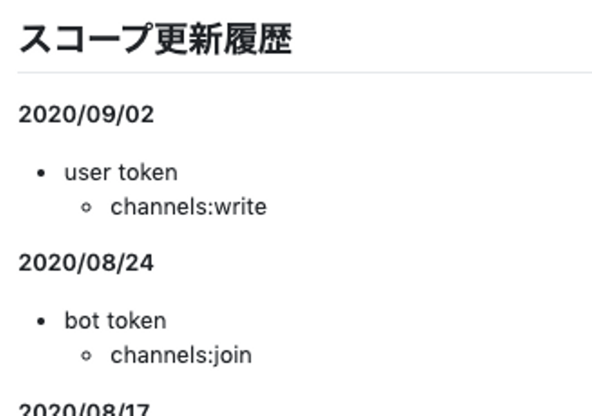Click the "user token" list item

121,172
